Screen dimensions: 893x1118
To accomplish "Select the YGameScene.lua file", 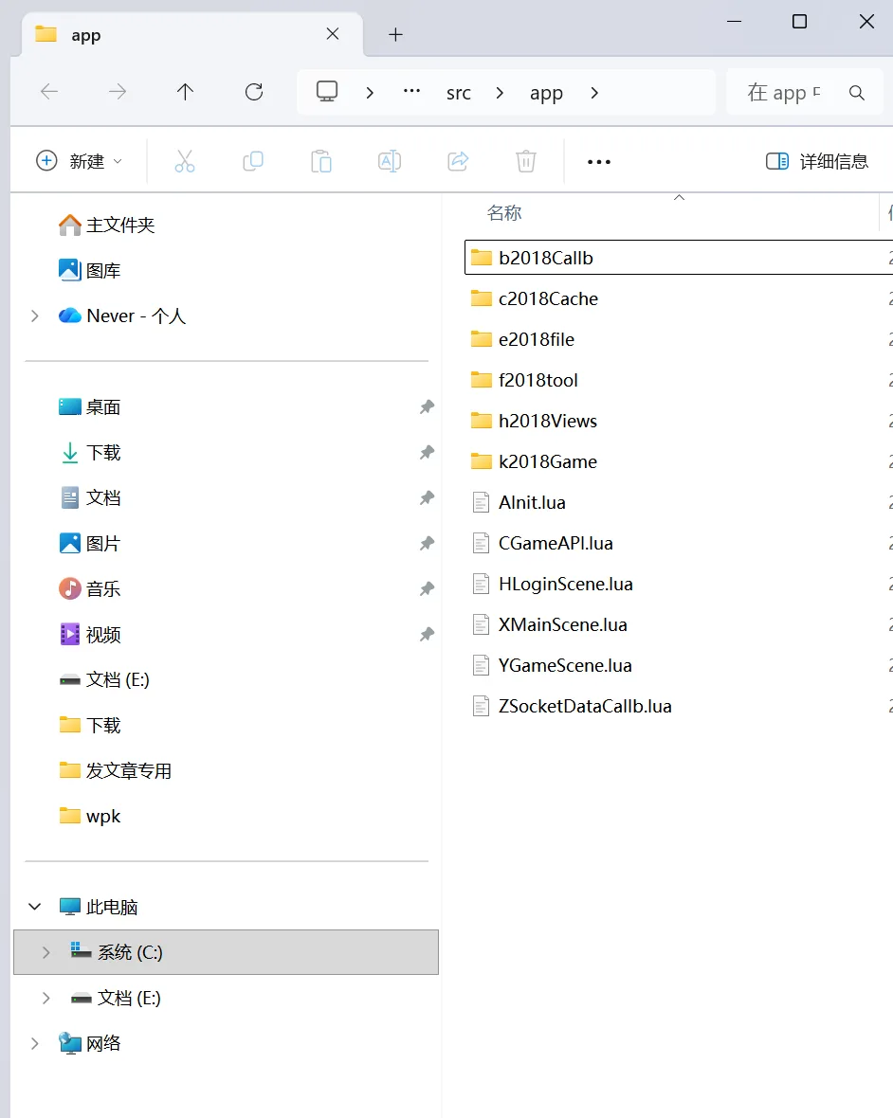I will 565,665.
